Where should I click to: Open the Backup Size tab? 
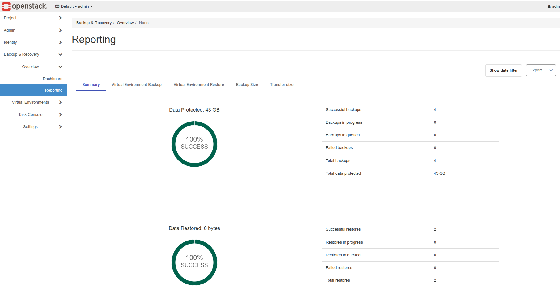pyautogui.click(x=247, y=85)
